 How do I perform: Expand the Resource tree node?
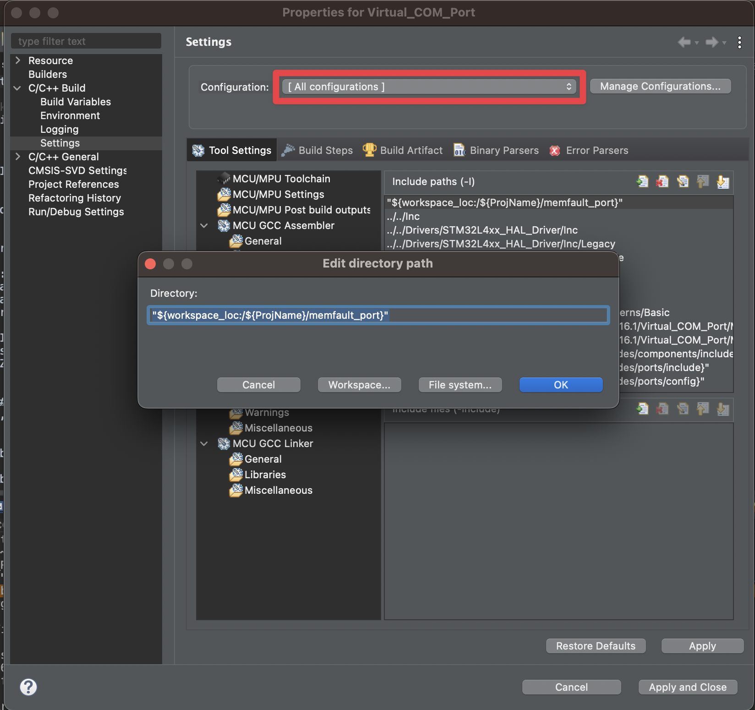click(x=18, y=60)
